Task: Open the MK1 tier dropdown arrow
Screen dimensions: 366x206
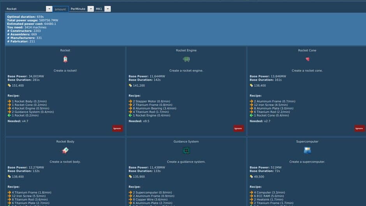Action: point(107,9)
